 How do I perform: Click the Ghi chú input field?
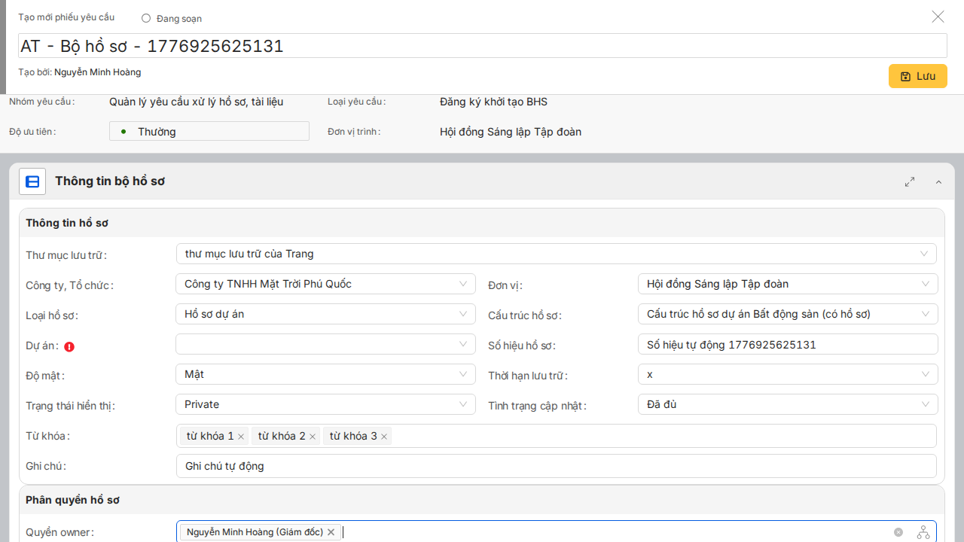[556, 466]
